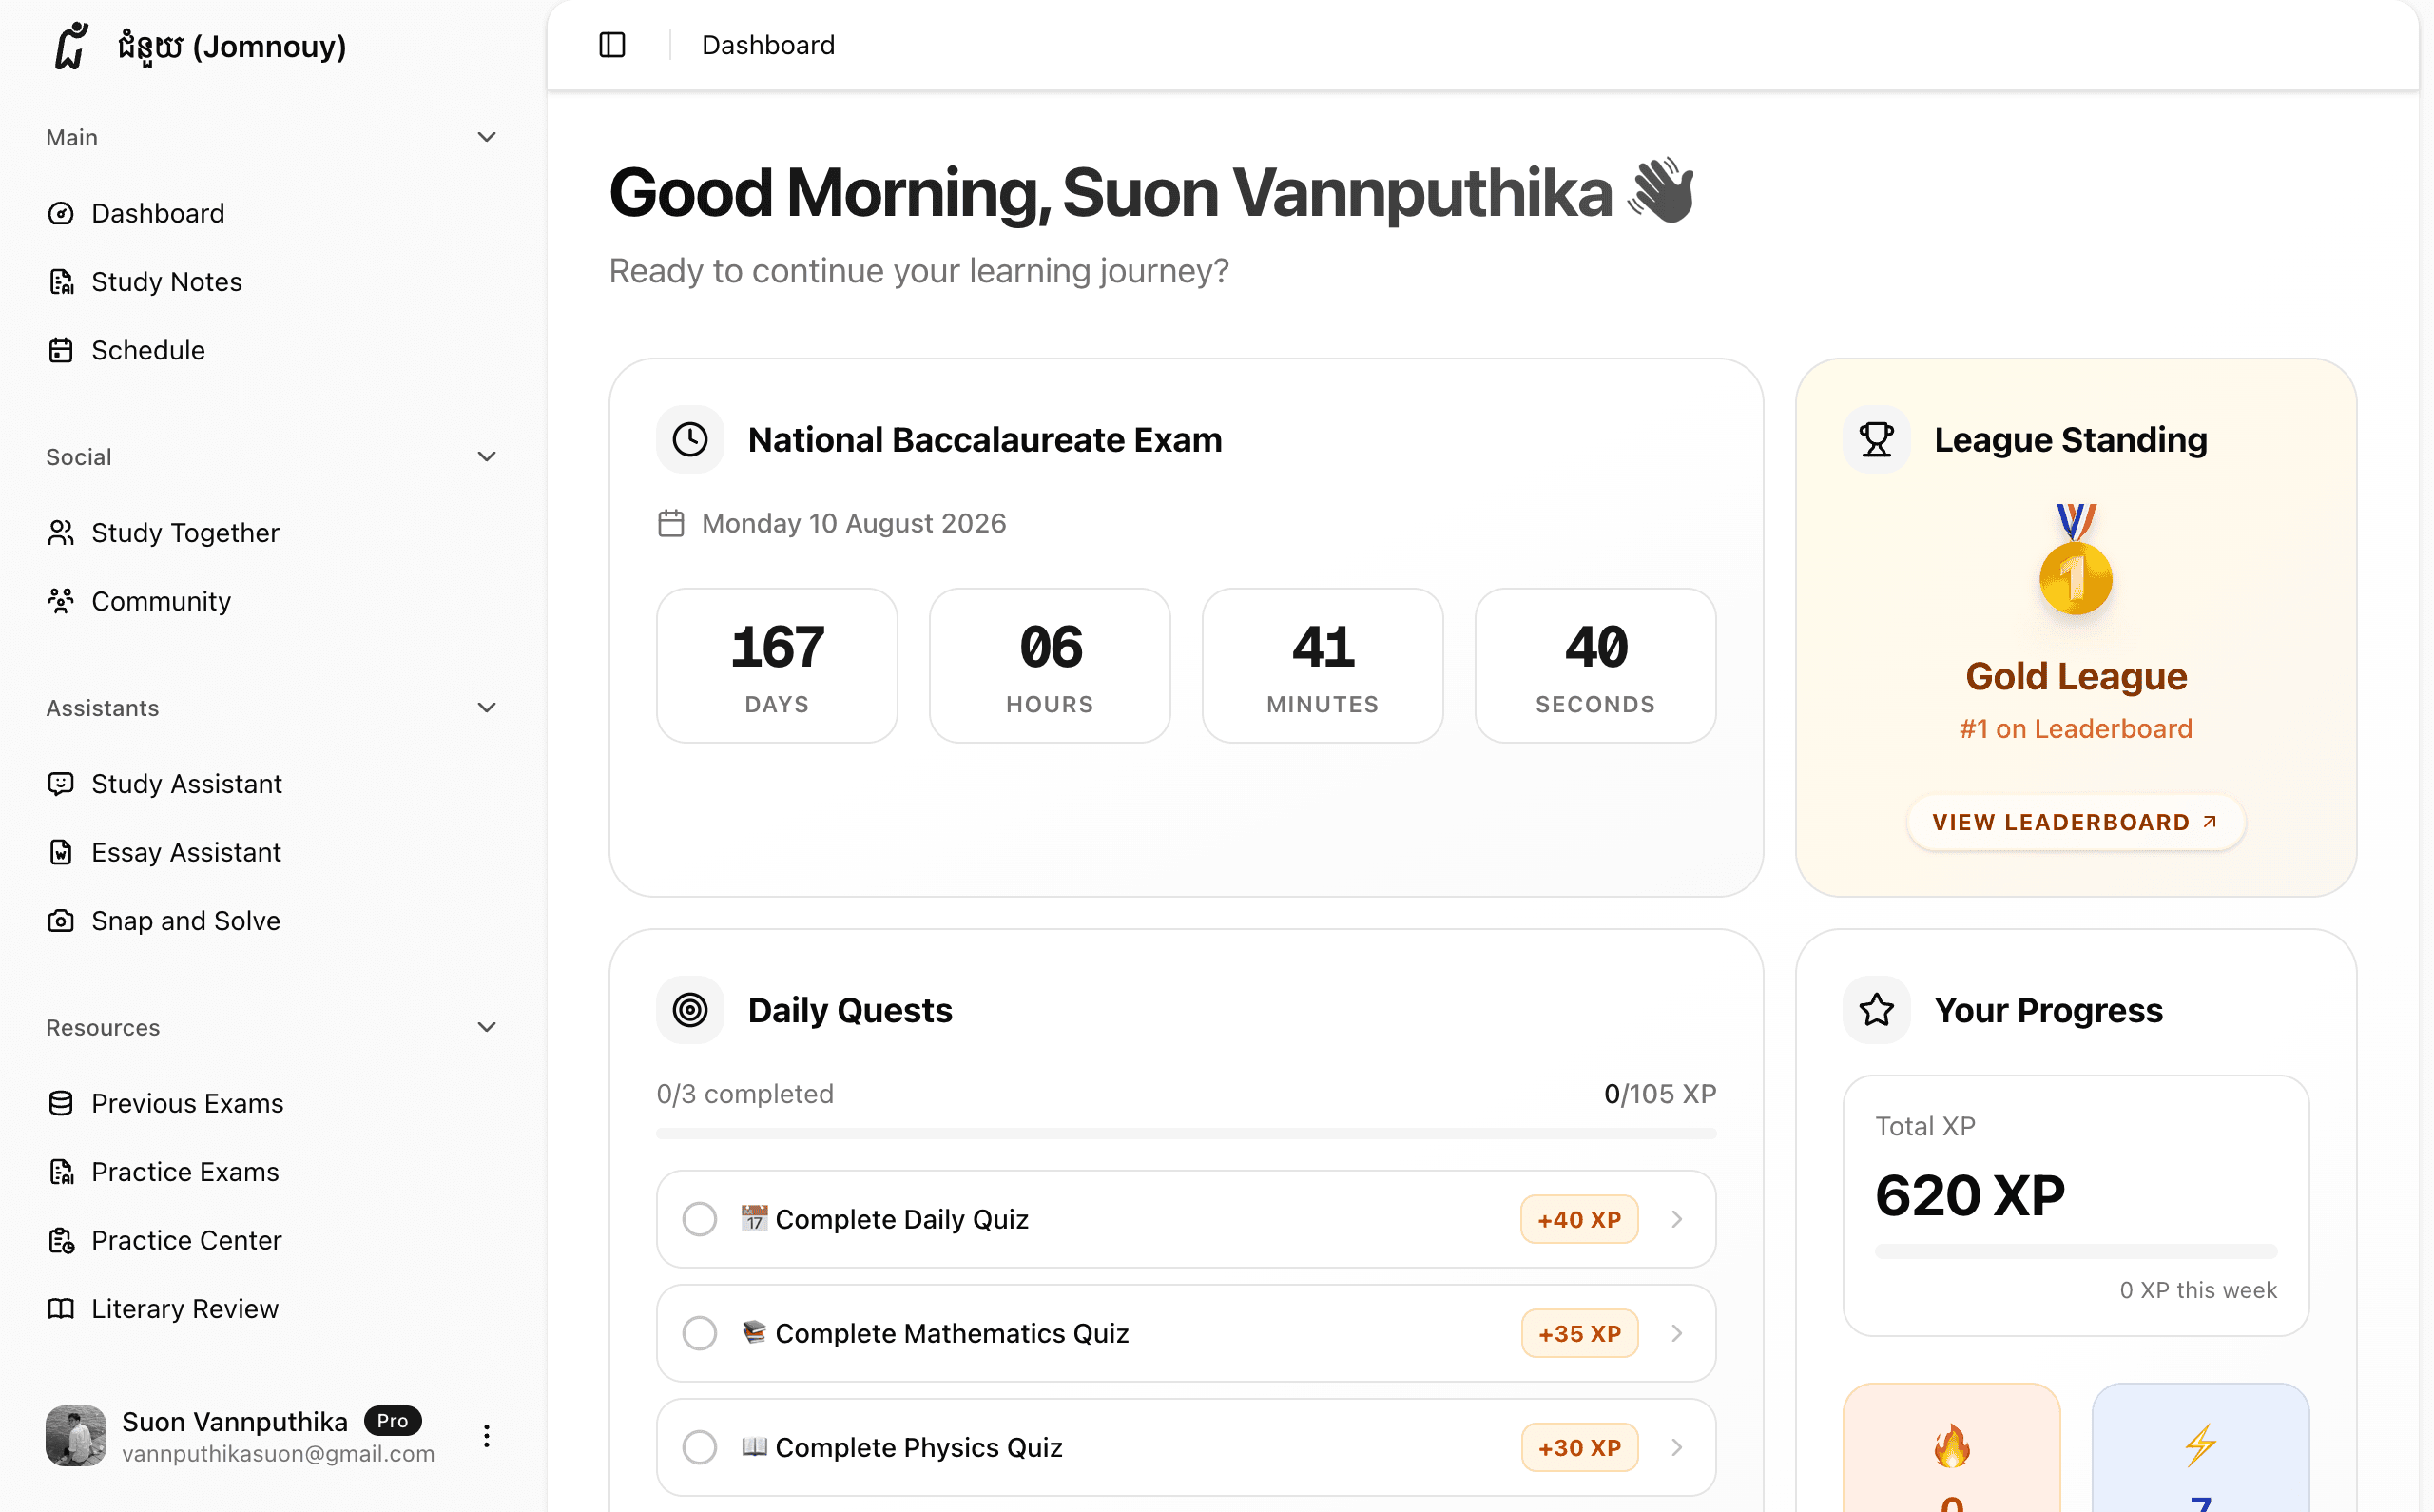Screen dimensions: 2434x1512
Task: Open the three-dot user menu
Action: click(487, 1436)
